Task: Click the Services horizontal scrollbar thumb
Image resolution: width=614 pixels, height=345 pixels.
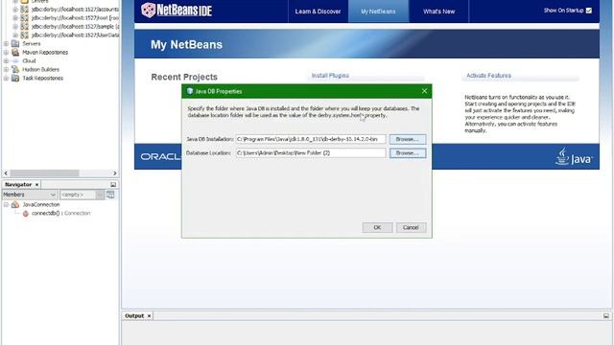Action: pyautogui.click(x=44, y=172)
